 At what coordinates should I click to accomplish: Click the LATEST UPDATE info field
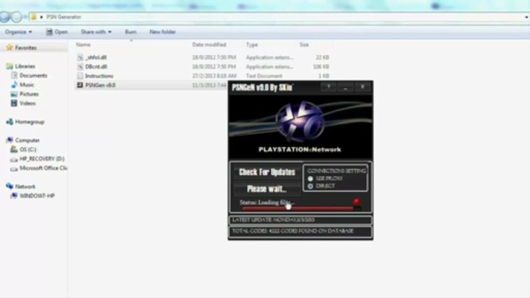(300, 220)
